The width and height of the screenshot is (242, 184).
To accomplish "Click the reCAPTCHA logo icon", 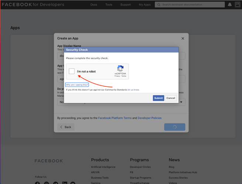I will point(120,68).
